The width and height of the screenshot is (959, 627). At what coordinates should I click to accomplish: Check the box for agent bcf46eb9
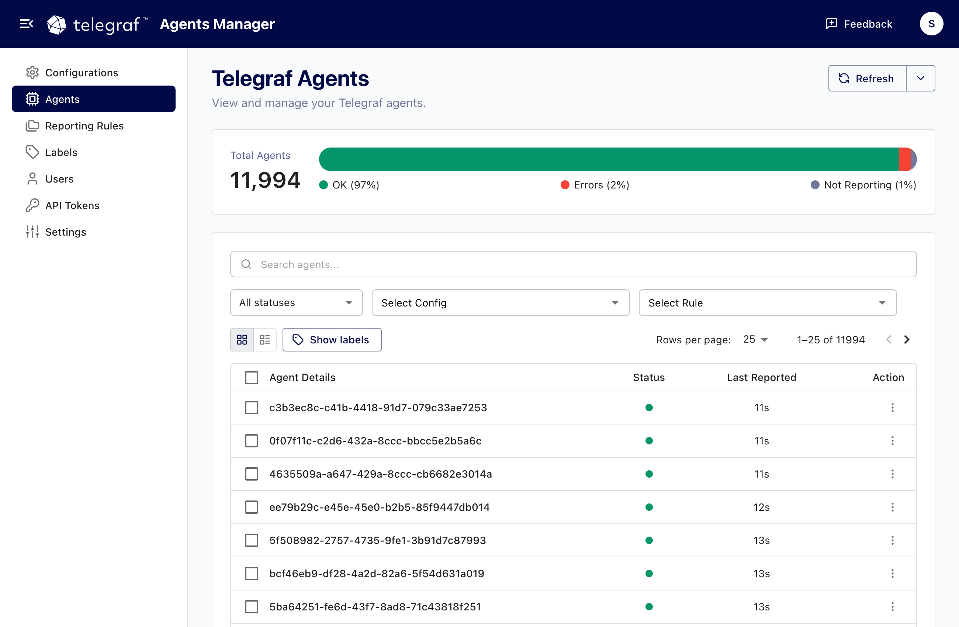tap(252, 574)
